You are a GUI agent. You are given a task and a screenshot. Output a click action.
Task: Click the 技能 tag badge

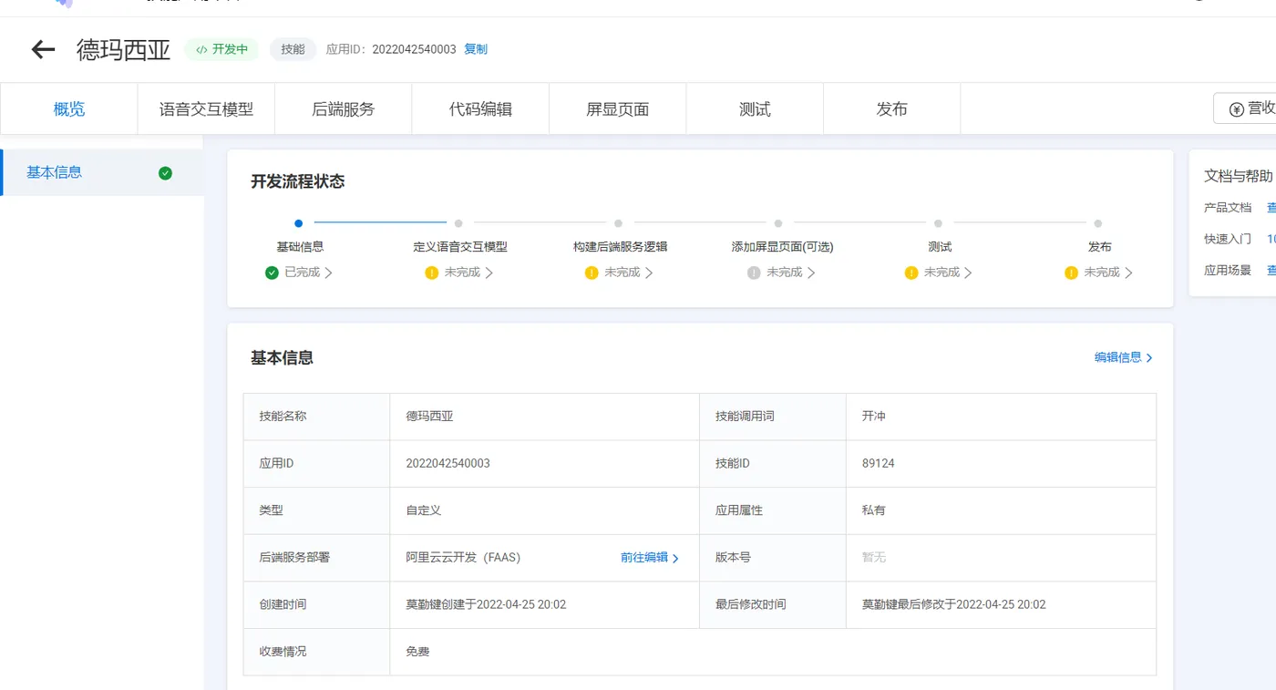click(293, 49)
